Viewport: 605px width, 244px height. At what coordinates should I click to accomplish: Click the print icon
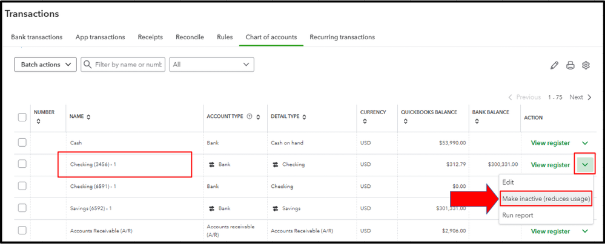point(570,65)
